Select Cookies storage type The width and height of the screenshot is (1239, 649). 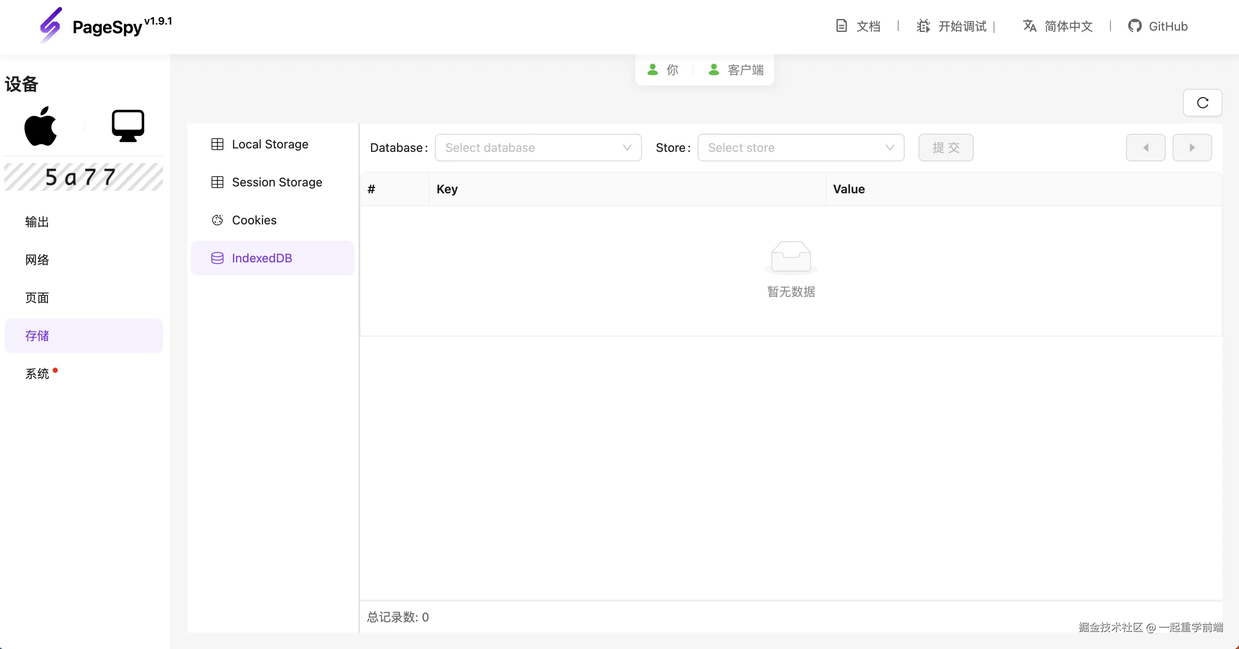tap(254, 221)
